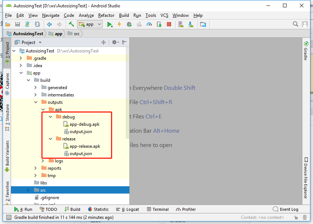Expand the intermediates folder
The height and width of the screenshot is (224, 313).
click(x=36, y=95)
